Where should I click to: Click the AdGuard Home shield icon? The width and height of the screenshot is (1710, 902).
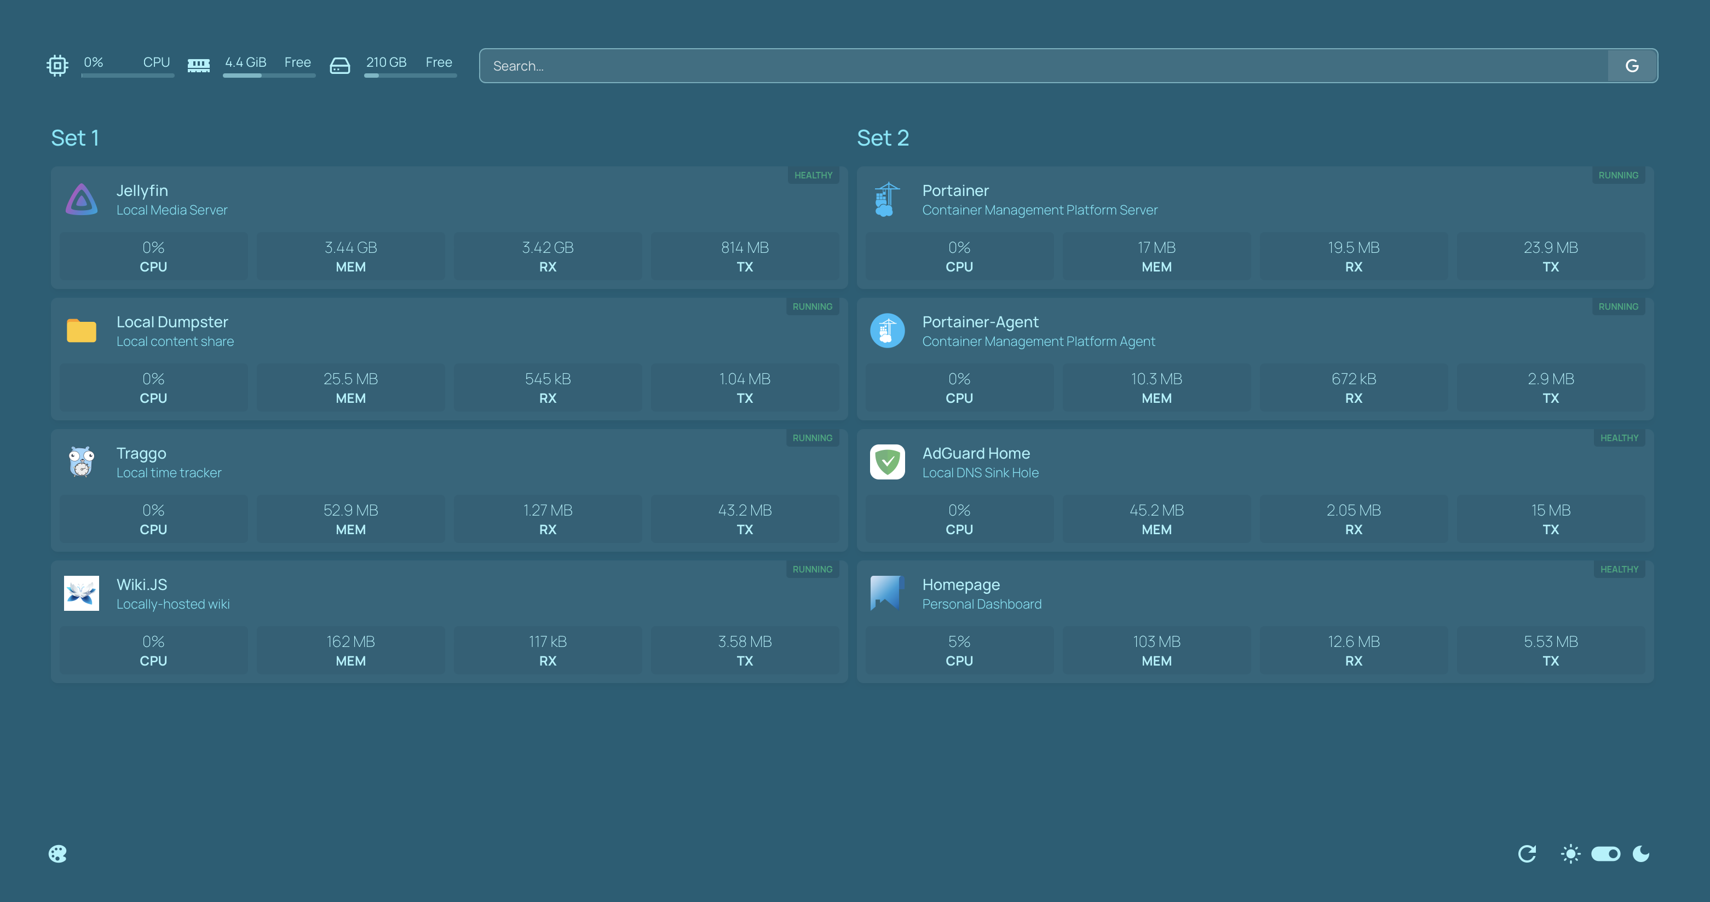(887, 462)
